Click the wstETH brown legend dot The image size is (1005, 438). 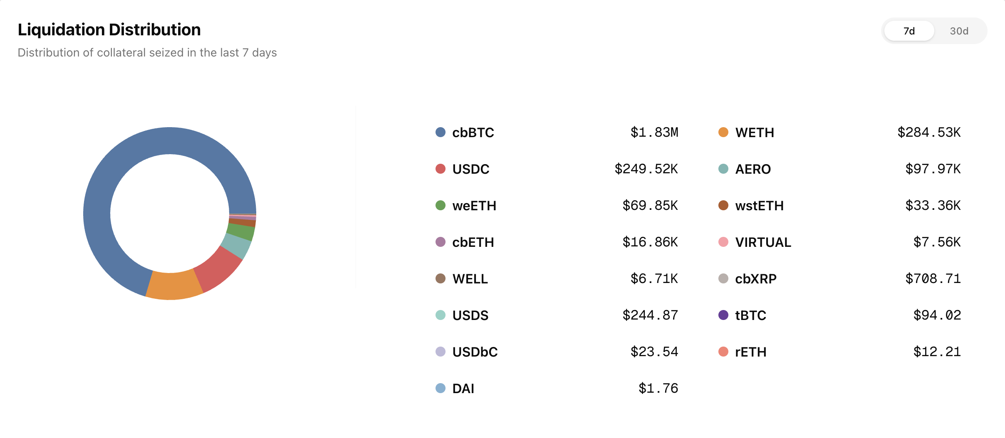click(723, 206)
